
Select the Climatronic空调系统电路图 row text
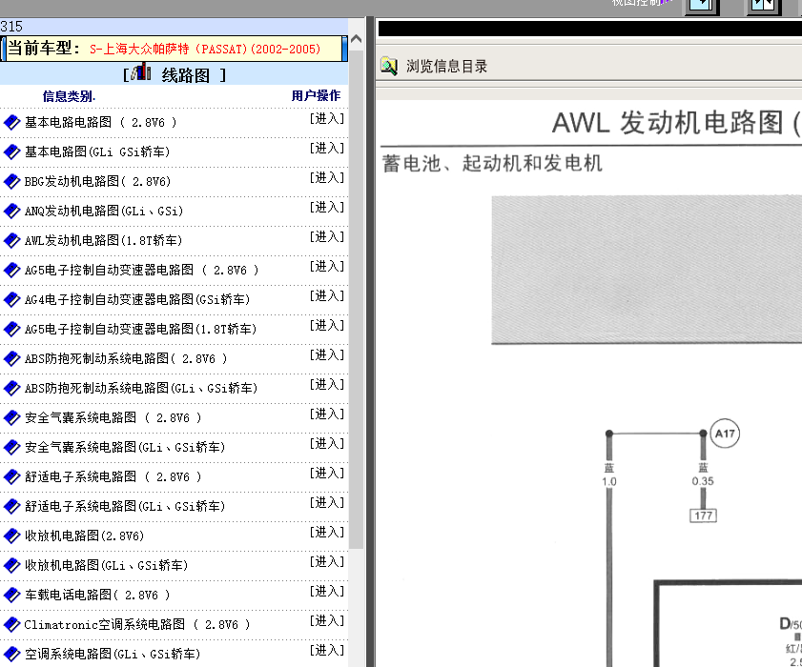coord(137,624)
